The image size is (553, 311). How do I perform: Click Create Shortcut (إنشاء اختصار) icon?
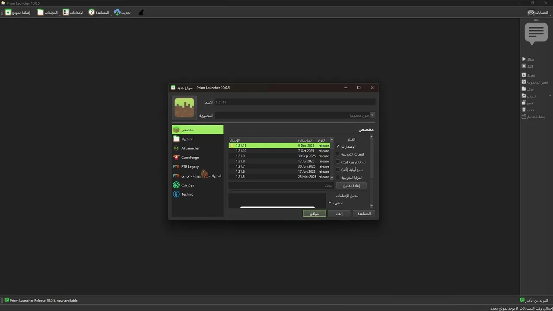coord(524,117)
